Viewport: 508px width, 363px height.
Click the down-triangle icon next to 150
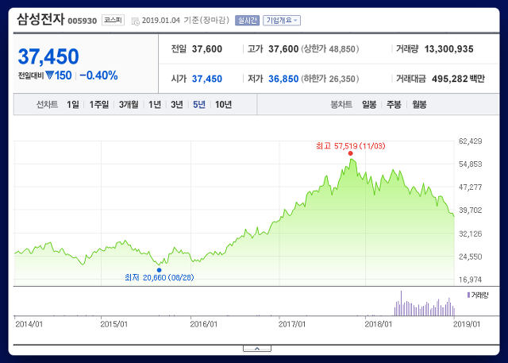[49, 75]
